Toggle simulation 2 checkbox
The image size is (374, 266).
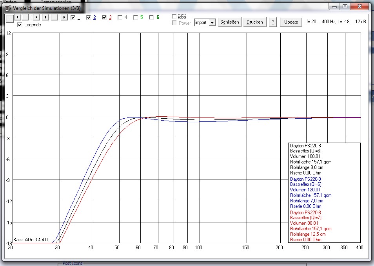point(89,17)
